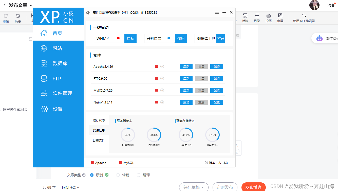Open the FTP section in sidebar

point(58,79)
